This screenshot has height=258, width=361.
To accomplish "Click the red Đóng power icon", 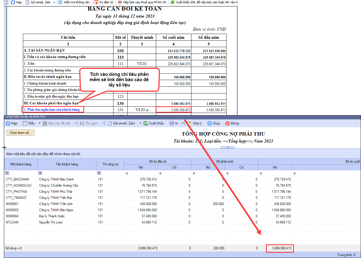I will [x=227, y=123].
